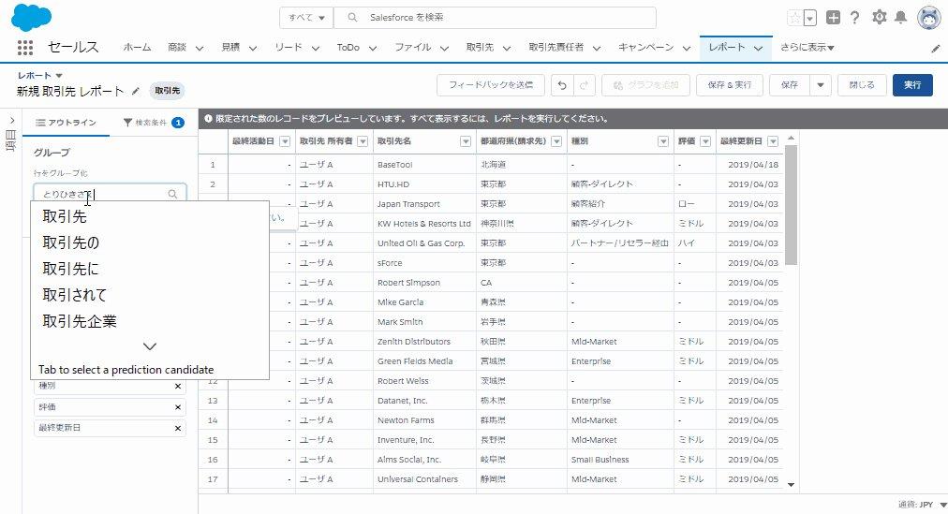This screenshot has height=514, width=948.
Task: Open the favorites list dropdown arrow
Action: coord(810,18)
